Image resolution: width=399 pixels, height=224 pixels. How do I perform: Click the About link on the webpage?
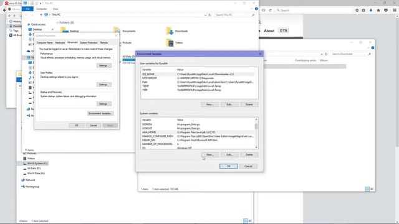tap(269, 30)
